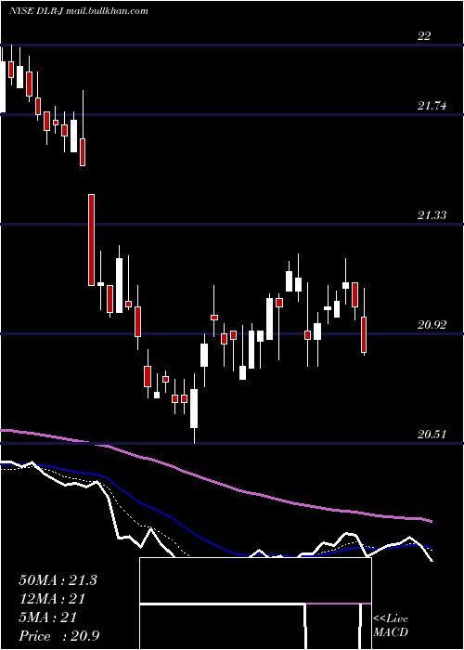
Task: Click the '50MA : 21.3' readout
Action: tap(58, 580)
